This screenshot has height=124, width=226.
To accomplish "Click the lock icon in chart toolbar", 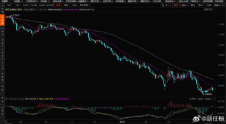I will click(162, 5).
